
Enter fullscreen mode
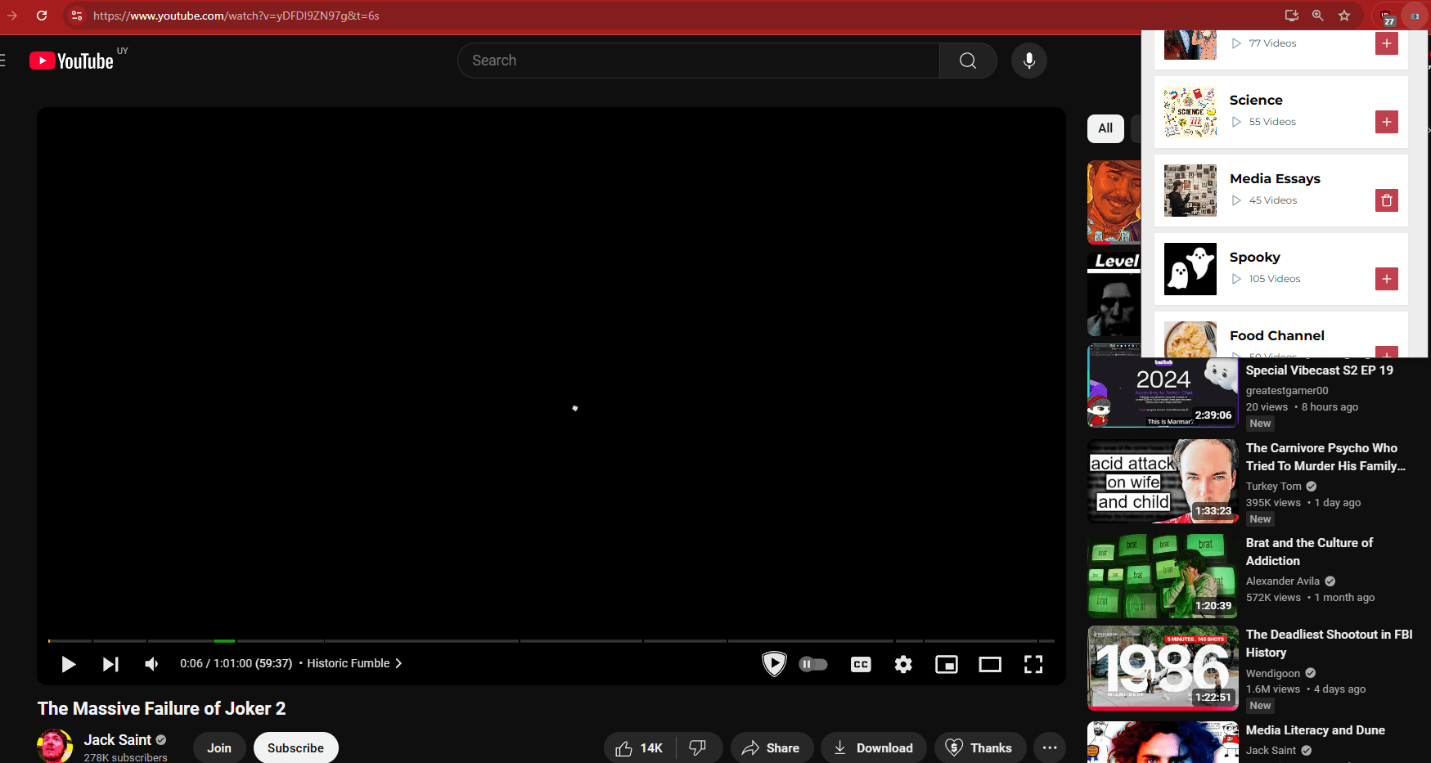click(x=1033, y=664)
